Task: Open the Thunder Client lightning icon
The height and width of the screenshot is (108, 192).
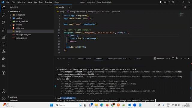Action: (4, 73)
